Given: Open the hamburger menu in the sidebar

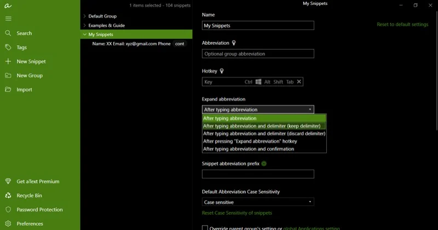Looking at the screenshot, I should [8, 19].
